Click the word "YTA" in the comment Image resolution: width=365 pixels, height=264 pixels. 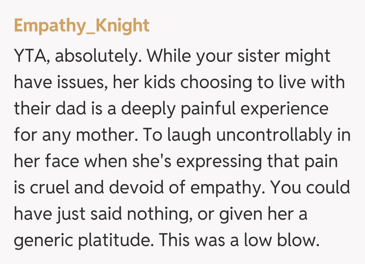pyautogui.click(x=29, y=56)
